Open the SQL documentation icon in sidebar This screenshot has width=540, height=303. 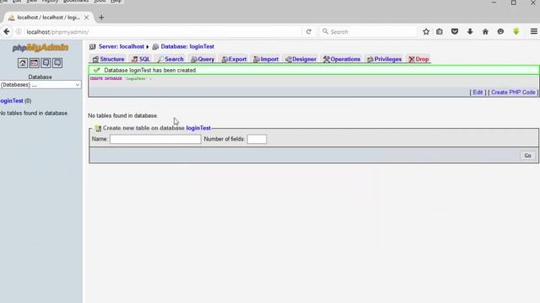[57, 63]
